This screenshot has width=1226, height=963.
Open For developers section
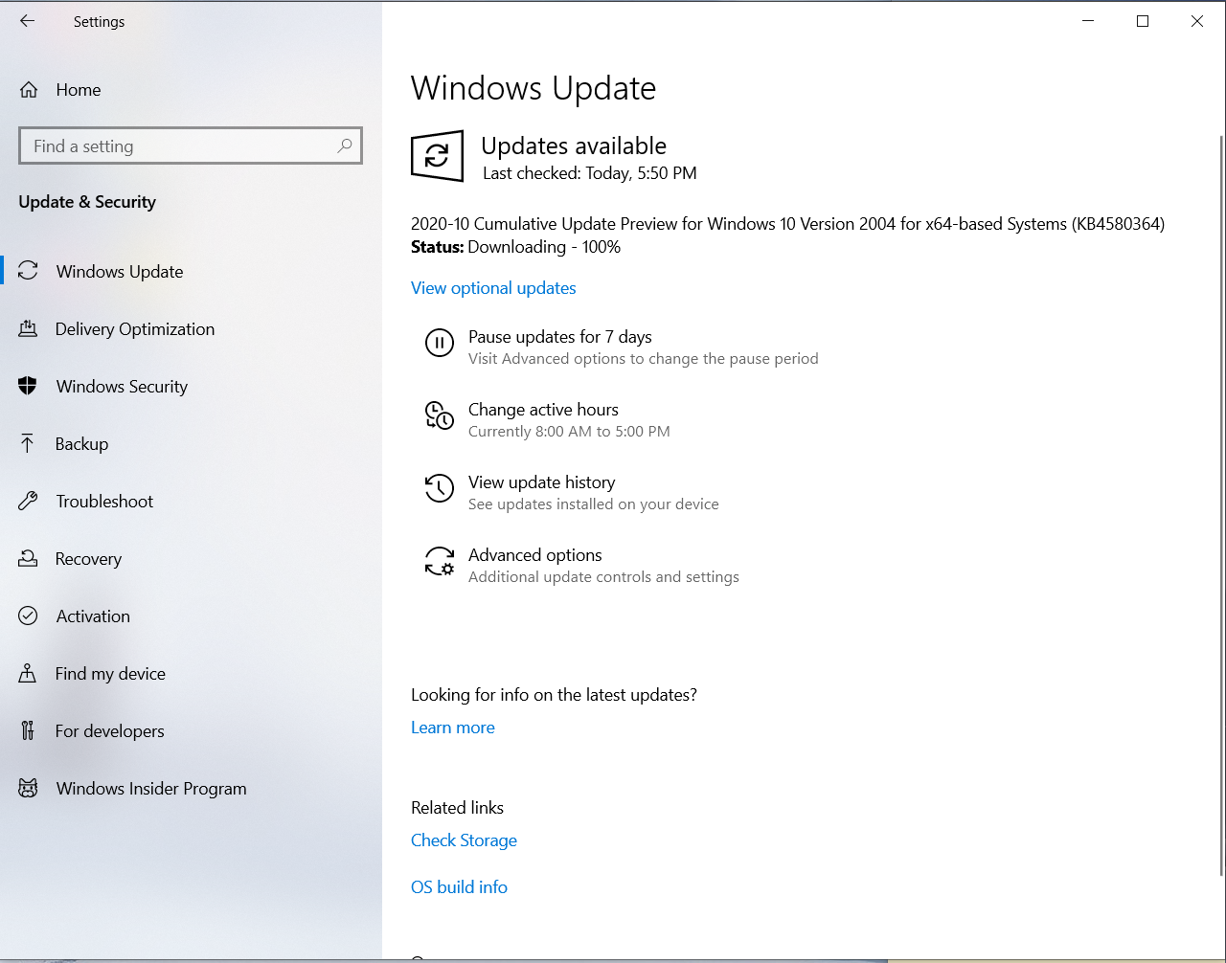pos(109,731)
